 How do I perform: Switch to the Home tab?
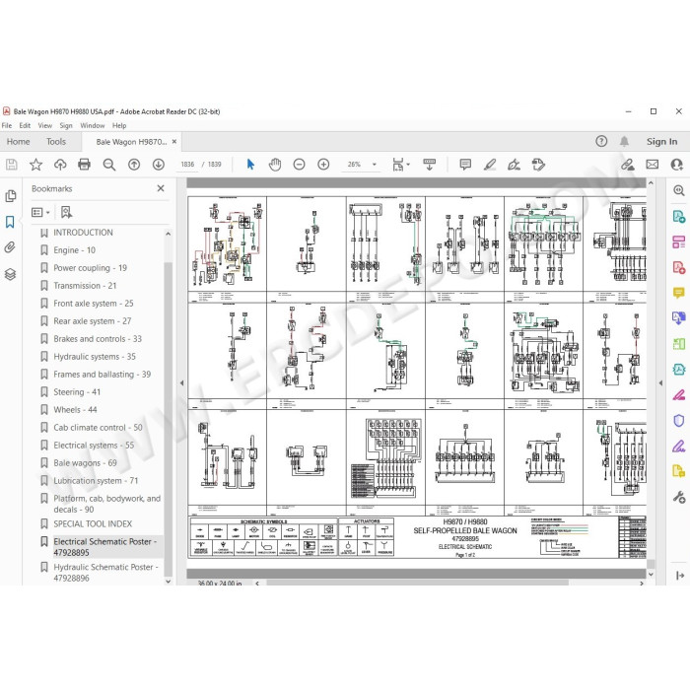[x=18, y=141]
